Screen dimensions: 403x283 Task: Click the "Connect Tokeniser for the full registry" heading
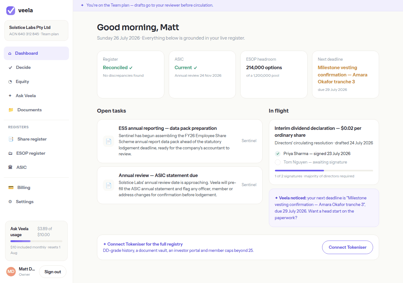click(145, 244)
